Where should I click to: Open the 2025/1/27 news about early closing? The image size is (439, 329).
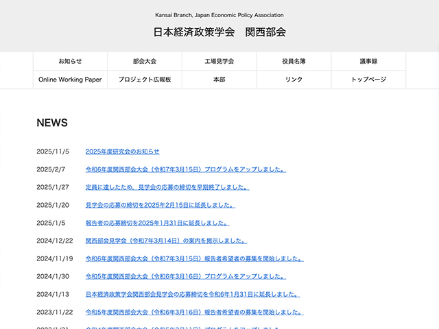click(167, 187)
